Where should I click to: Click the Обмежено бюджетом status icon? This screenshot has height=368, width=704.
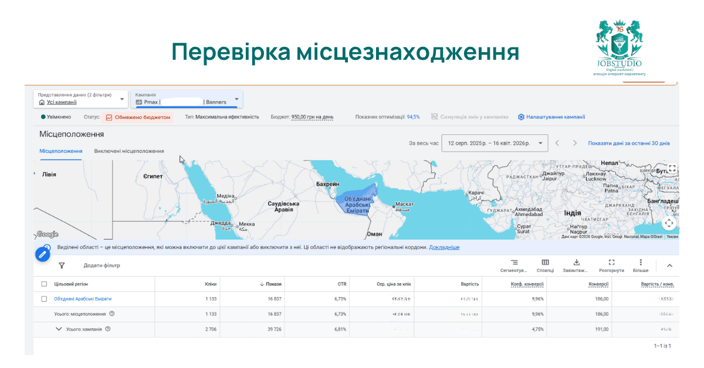coord(109,117)
